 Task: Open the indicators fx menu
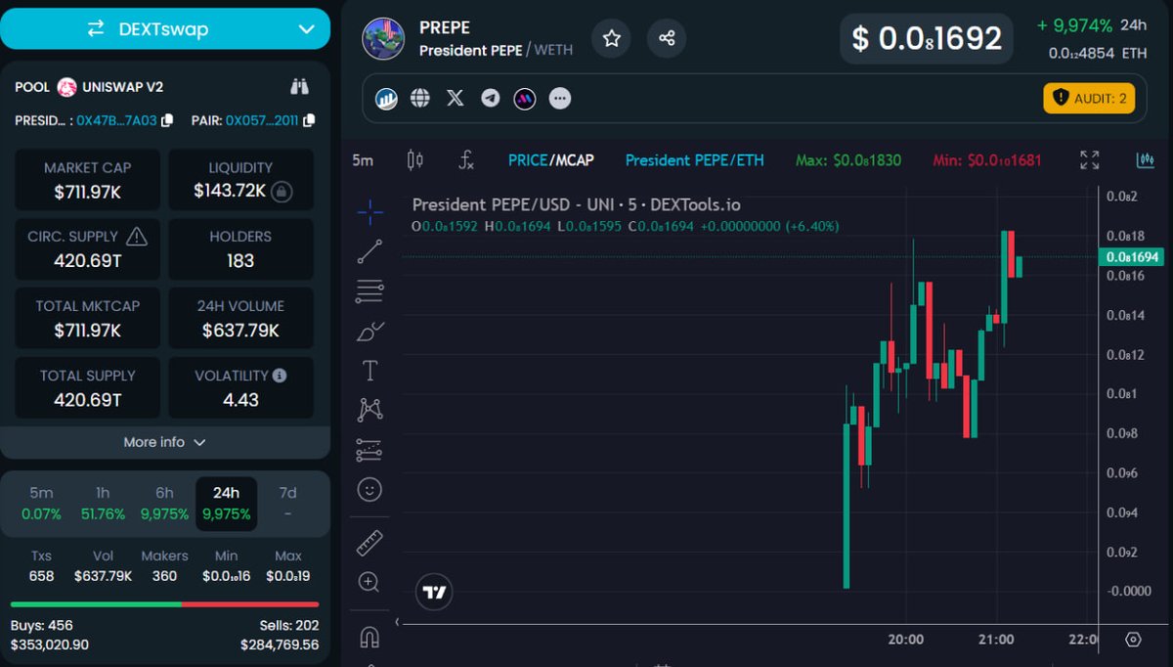pos(466,160)
